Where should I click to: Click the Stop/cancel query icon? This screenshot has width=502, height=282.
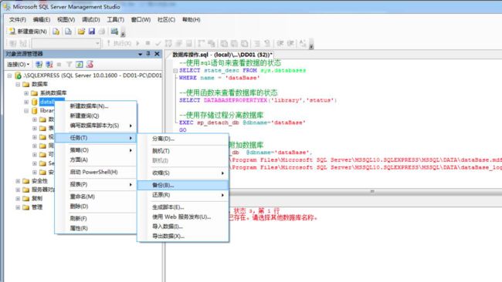[x=148, y=43]
